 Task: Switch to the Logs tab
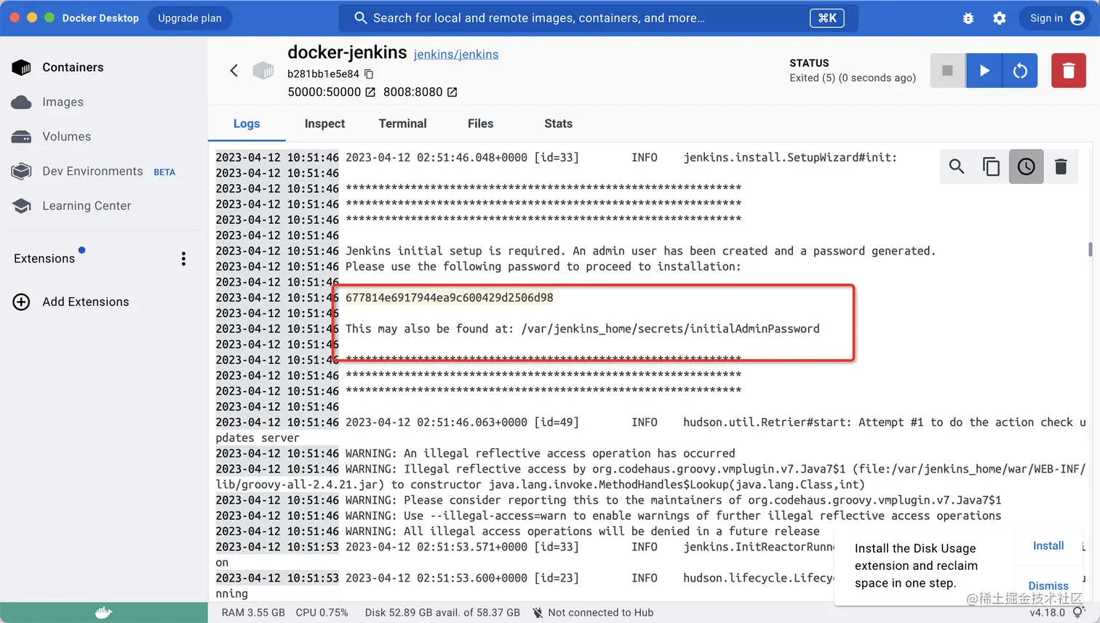coord(247,124)
